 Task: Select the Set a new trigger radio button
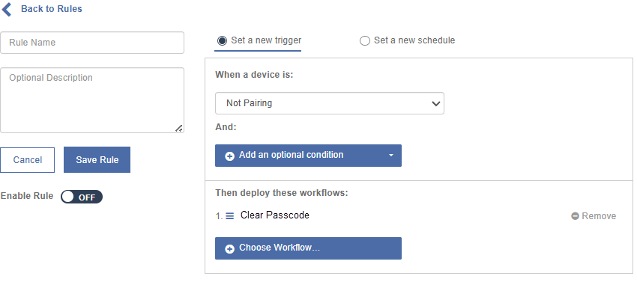(223, 41)
